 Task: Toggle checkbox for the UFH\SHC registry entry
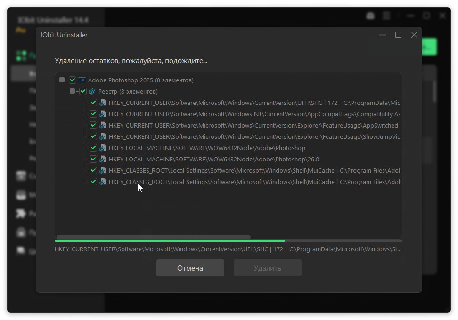tap(93, 103)
